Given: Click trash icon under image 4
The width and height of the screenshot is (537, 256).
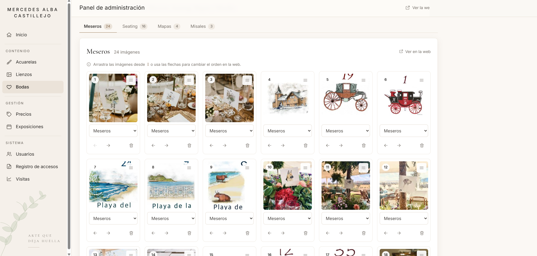Looking at the screenshot, I should click(306, 145).
